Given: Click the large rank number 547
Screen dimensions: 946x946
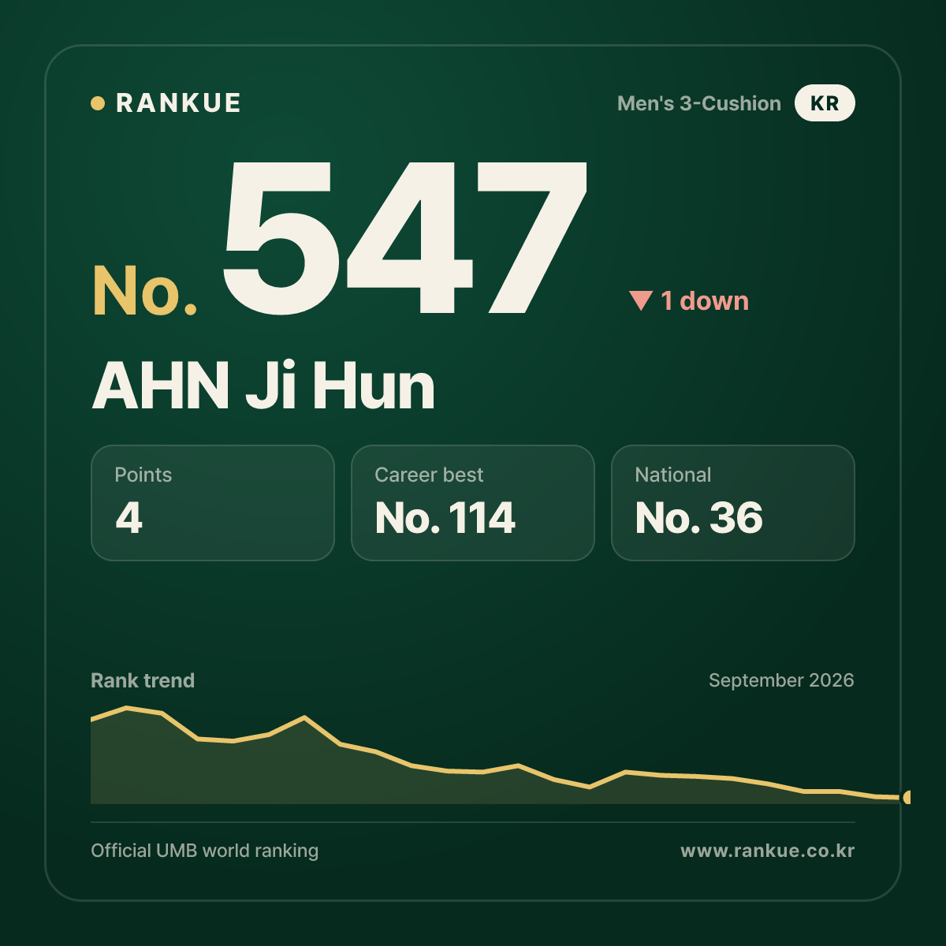Looking at the screenshot, I should pos(404,236).
